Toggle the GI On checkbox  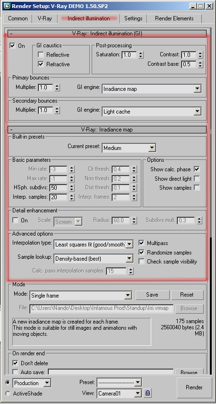click(x=12, y=45)
